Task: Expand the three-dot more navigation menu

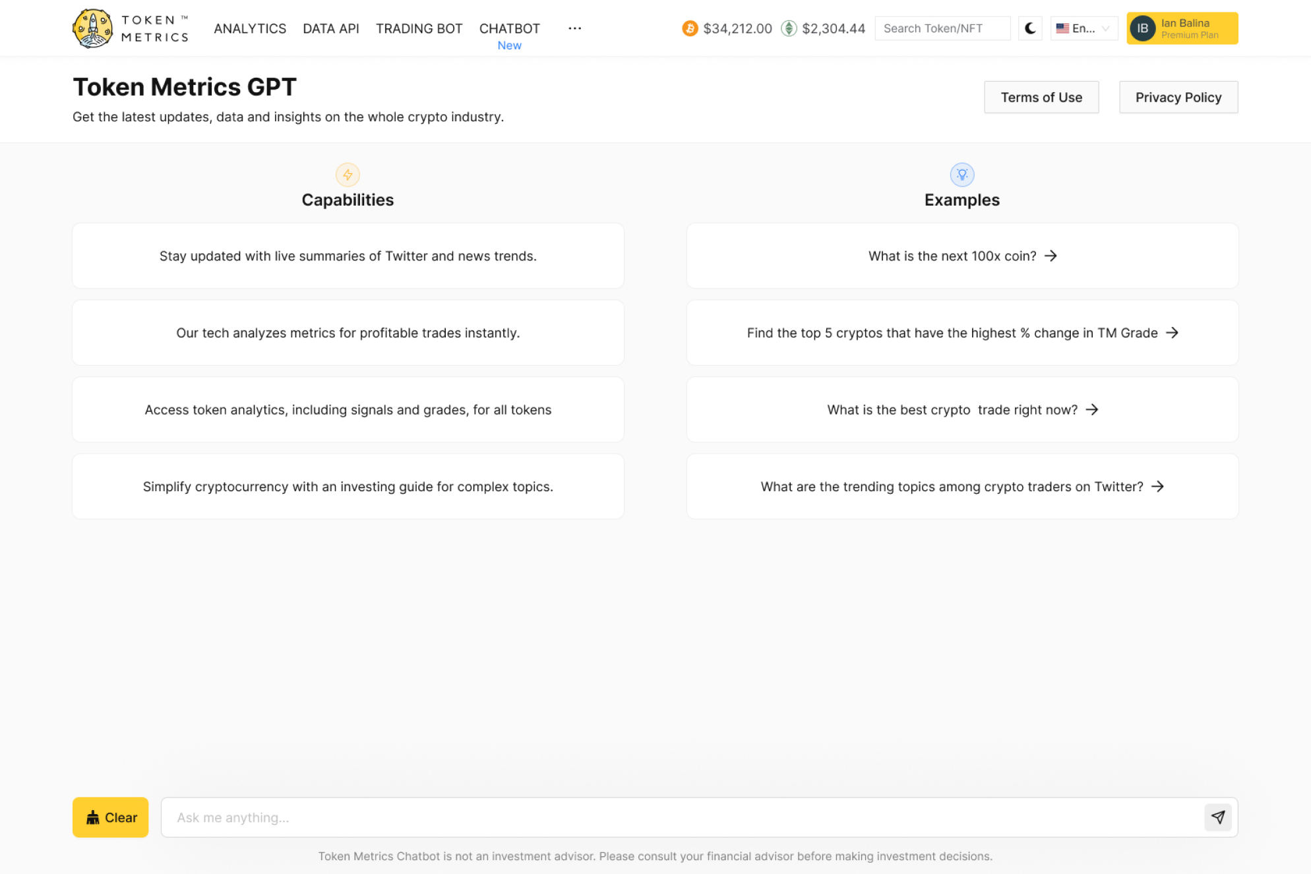Action: (574, 28)
